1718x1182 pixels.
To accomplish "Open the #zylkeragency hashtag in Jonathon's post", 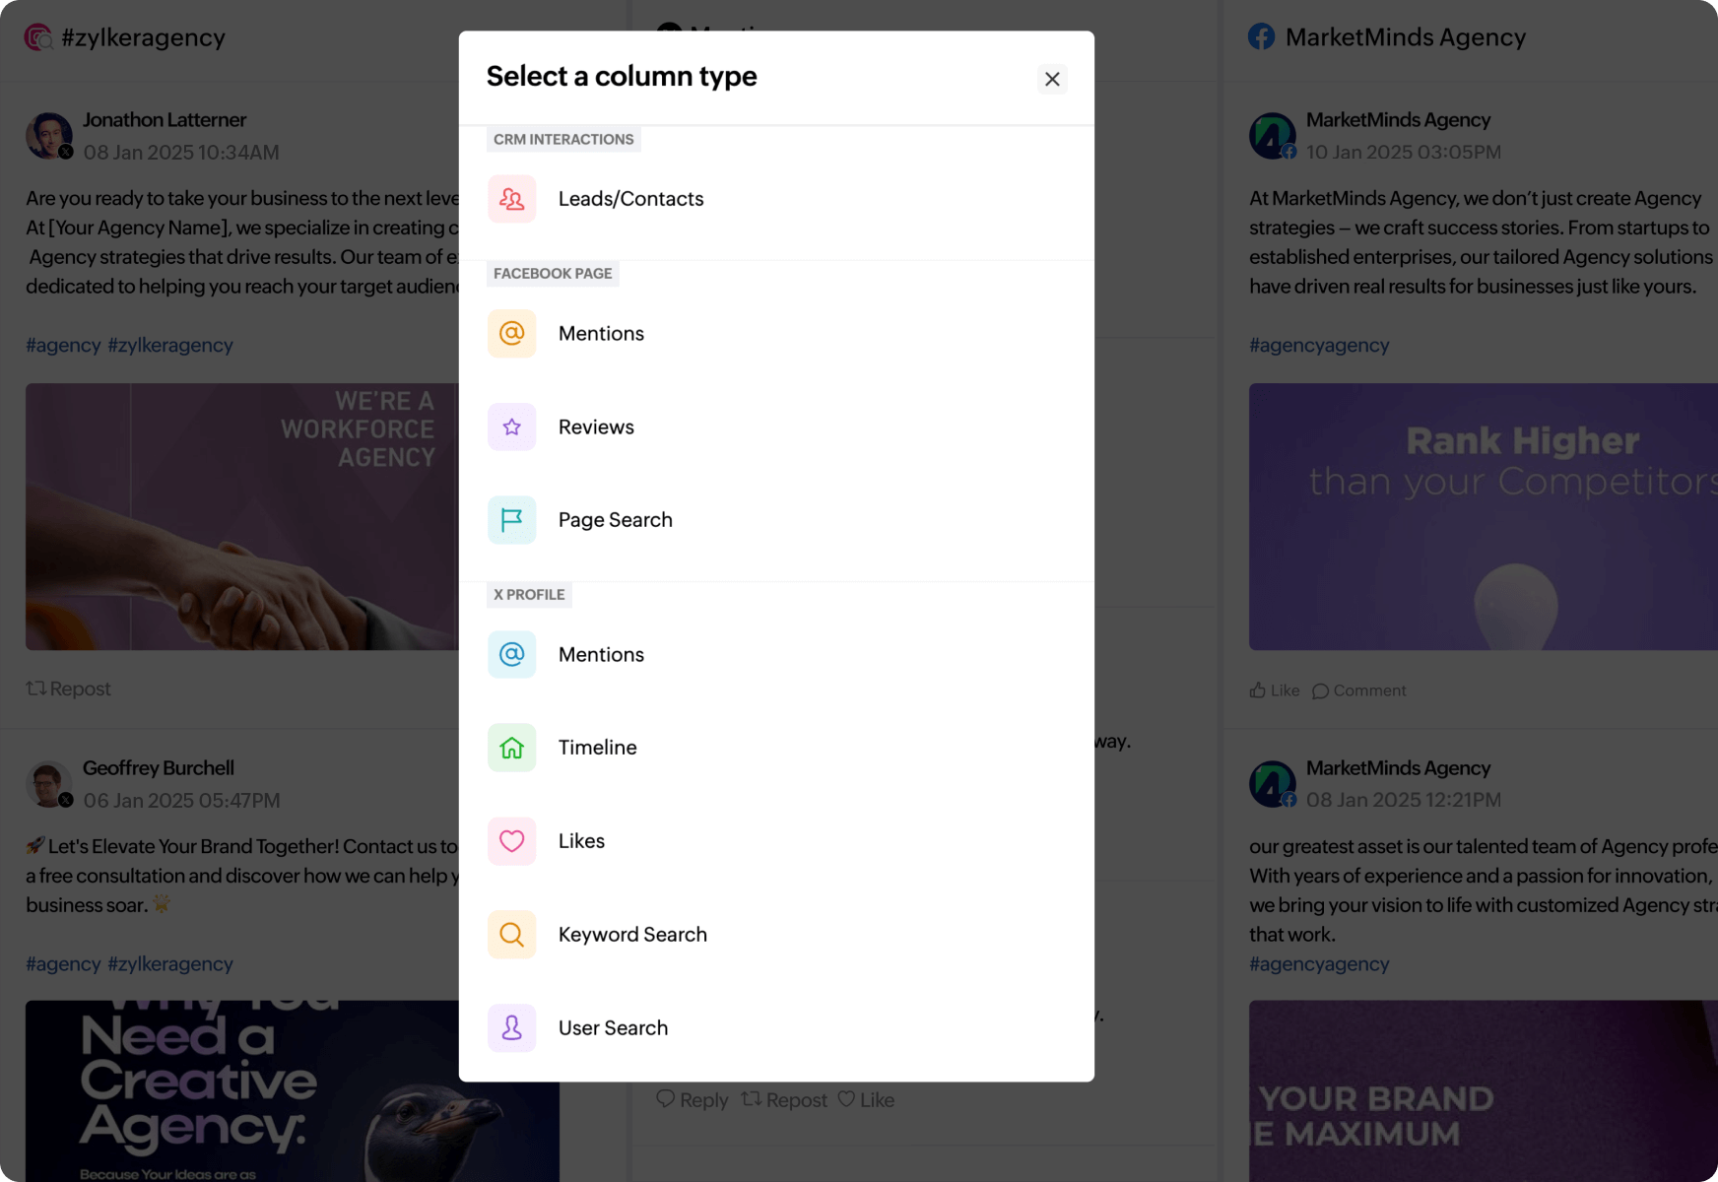I will (170, 345).
